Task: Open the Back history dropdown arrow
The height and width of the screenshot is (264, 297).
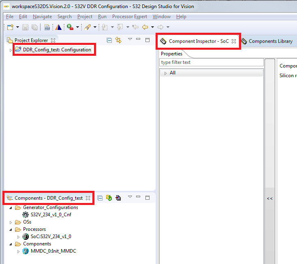Action: [152, 27]
